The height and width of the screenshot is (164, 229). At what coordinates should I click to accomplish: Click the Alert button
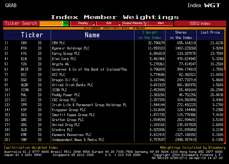pos(161,23)
